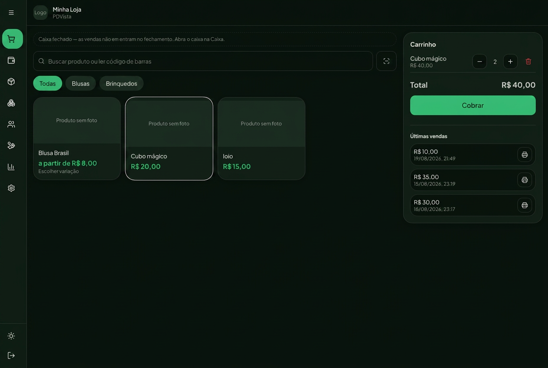The height and width of the screenshot is (368, 548).
Task: Add Cubo mágico product card to cart
Action: 169,138
